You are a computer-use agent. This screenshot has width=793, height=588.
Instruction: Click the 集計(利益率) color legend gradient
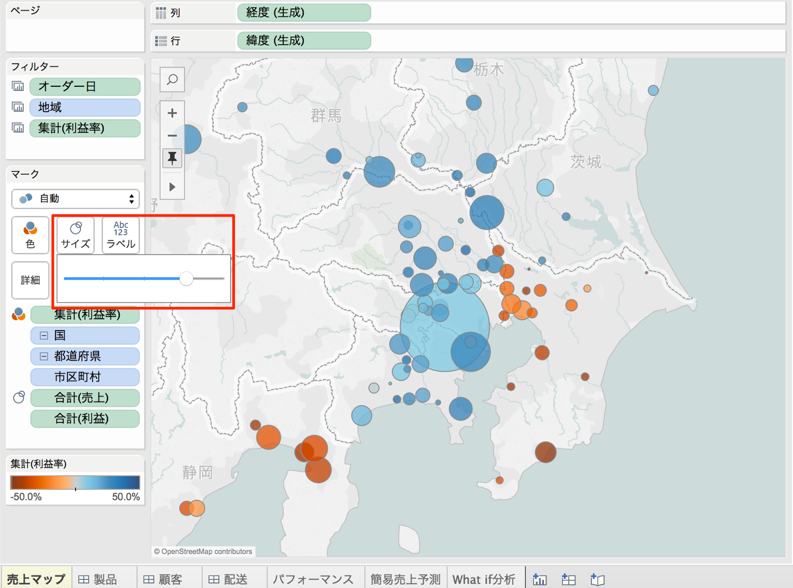tap(75, 483)
